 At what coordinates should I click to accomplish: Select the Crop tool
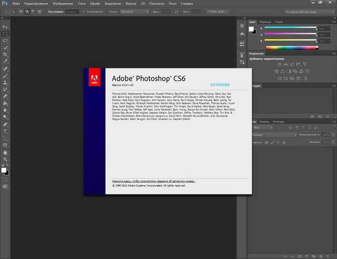tap(5, 54)
